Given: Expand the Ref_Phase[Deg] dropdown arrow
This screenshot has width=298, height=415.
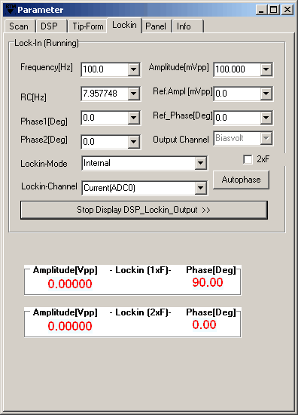Looking at the screenshot, I should click(x=266, y=118).
